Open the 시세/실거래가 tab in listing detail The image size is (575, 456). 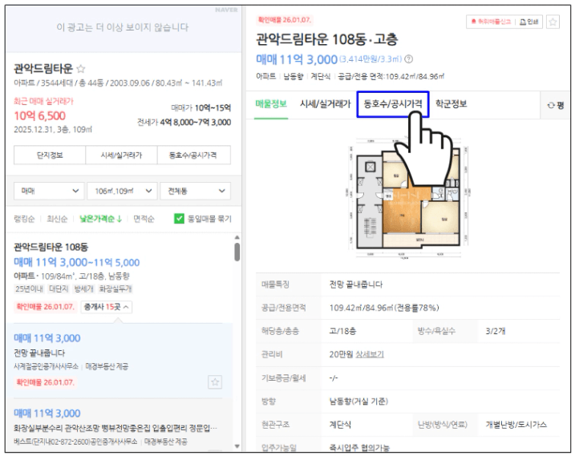pos(326,104)
